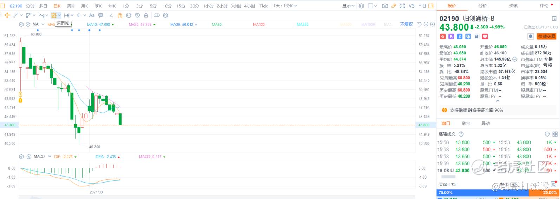Screen dimensions: 560x199
Task: Select the wave/zigzag drawing tool
Action: click(41, 15)
